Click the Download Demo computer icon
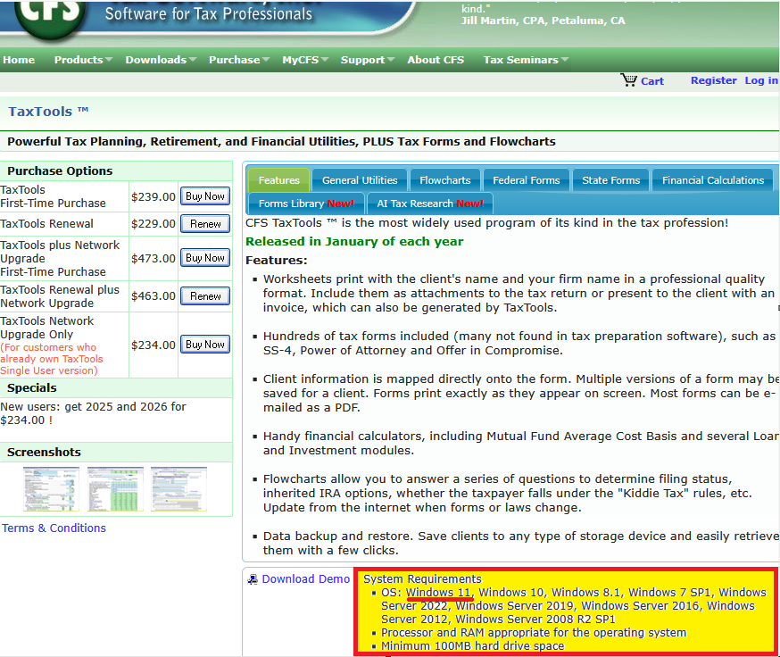This screenshot has width=780, height=657. pyautogui.click(x=253, y=579)
